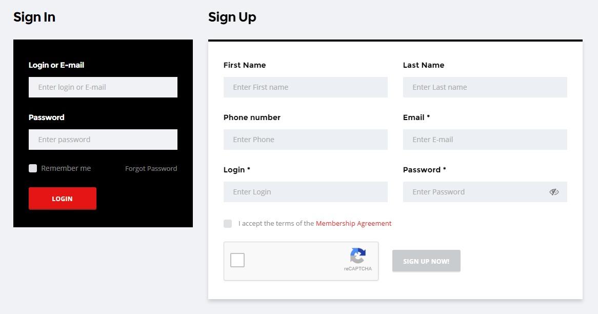The height and width of the screenshot is (314, 598).
Task: Tick the Remember me checkbox
Action: (33, 168)
